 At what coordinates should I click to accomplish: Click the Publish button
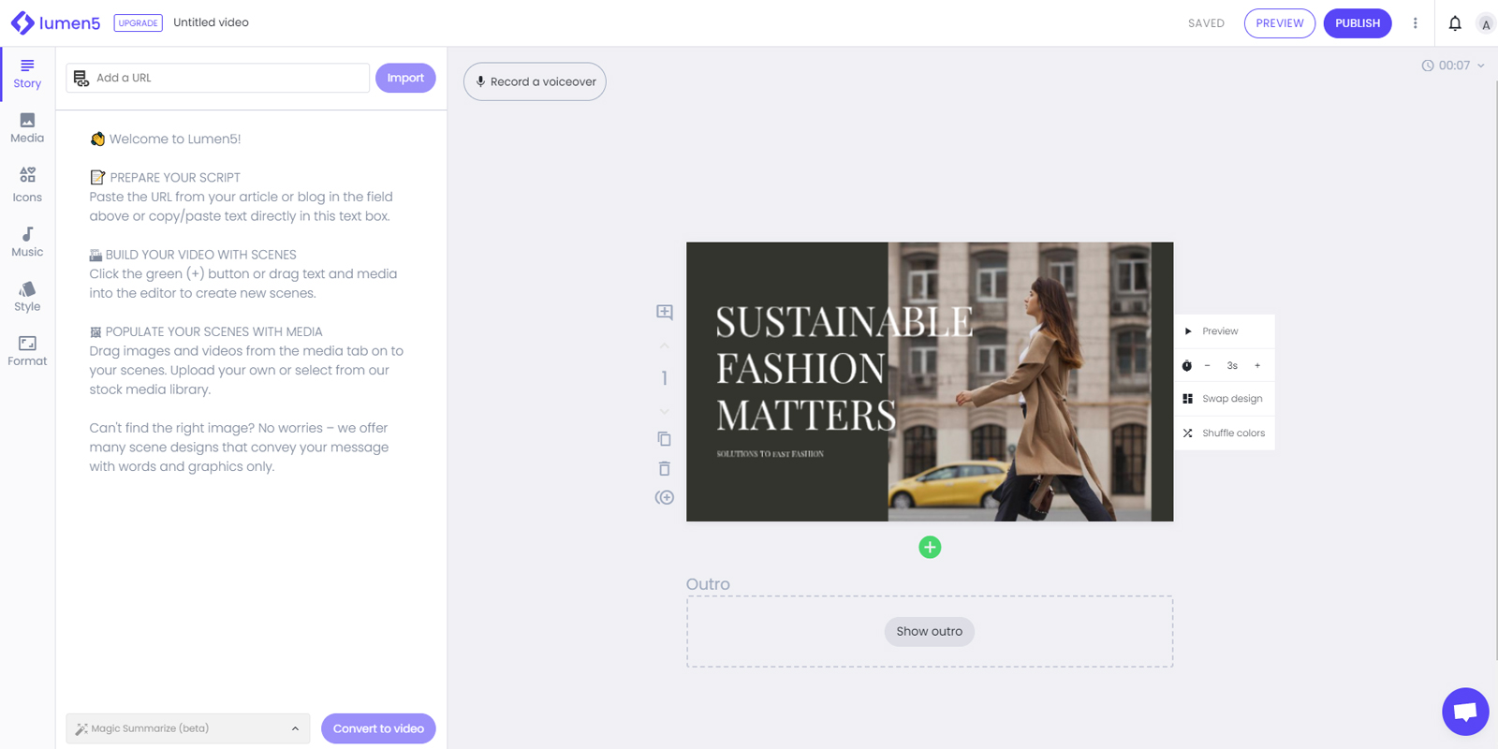(1358, 23)
